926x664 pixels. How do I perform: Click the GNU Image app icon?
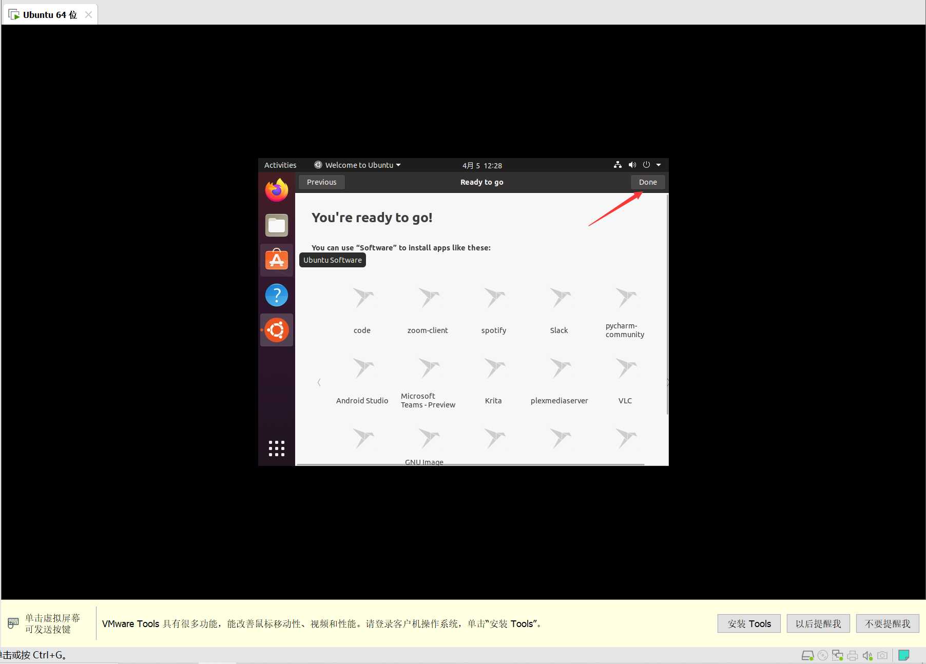coord(429,438)
